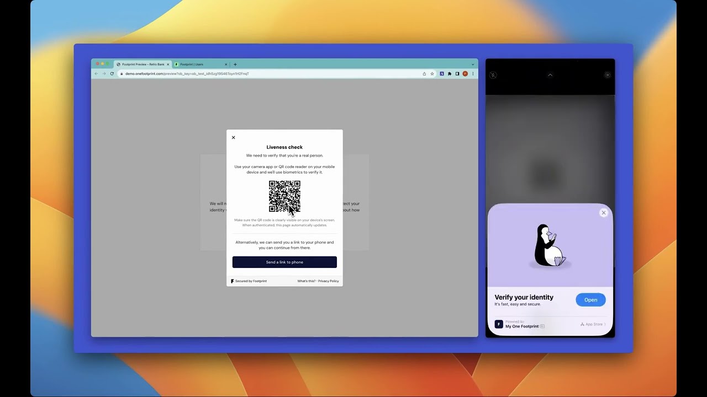Toggle the Chrome side panel icon
The width and height of the screenshot is (707, 397).
coord(457,73)
